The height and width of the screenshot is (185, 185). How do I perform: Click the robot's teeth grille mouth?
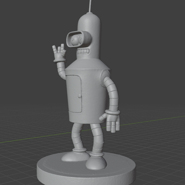(83, 52)
